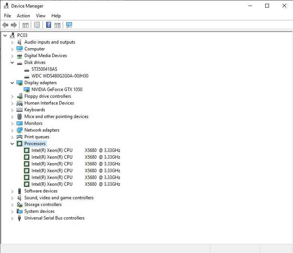293x253 pixels.
Task: Select the ST3500418AS disk drive
Action: click(44, 69)
